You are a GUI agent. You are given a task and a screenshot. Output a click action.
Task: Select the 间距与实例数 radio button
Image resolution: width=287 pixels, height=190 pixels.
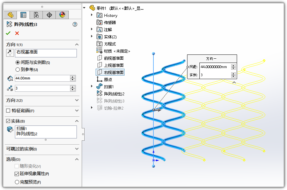[x=18, y=62]
